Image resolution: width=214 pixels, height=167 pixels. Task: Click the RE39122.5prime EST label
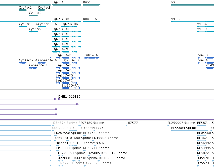81,143
